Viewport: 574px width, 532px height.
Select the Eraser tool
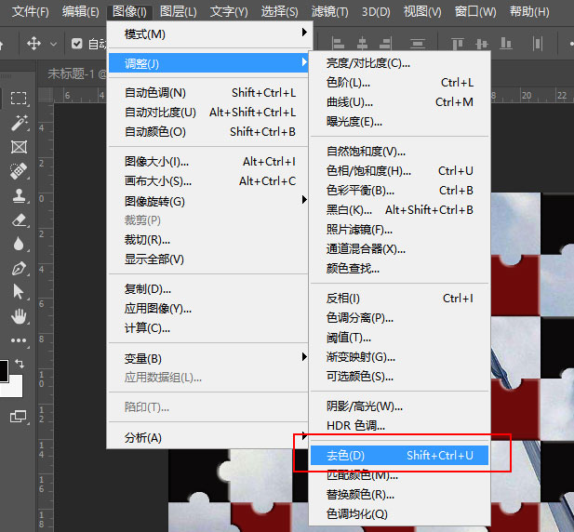click(19, 219)
